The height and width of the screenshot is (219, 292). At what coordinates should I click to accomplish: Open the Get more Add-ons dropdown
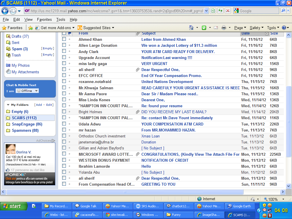[73, 28]
